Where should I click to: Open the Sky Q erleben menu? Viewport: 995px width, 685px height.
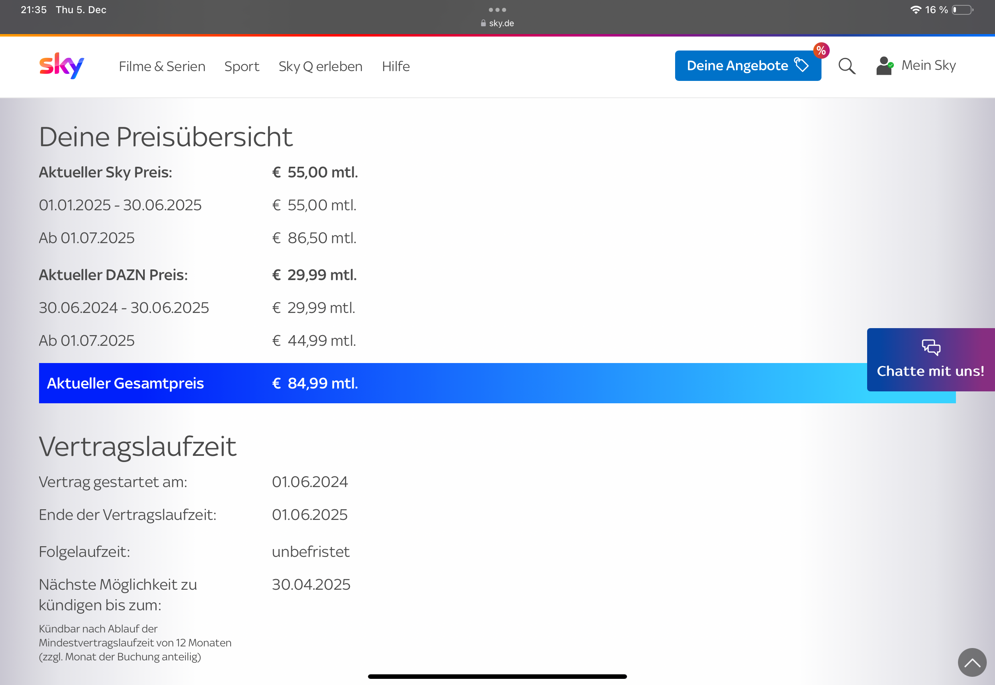(x=320, y=67)
